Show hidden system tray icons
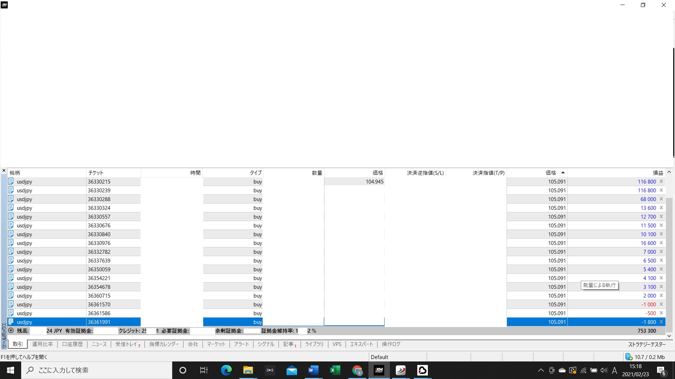 (x=541, y=370)
